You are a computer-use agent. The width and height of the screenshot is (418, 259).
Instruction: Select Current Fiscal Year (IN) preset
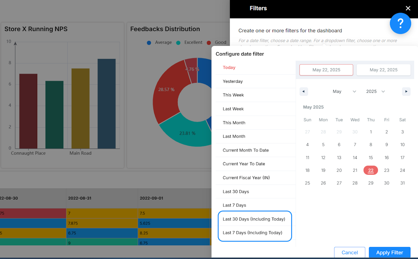(x=246, y=178)
